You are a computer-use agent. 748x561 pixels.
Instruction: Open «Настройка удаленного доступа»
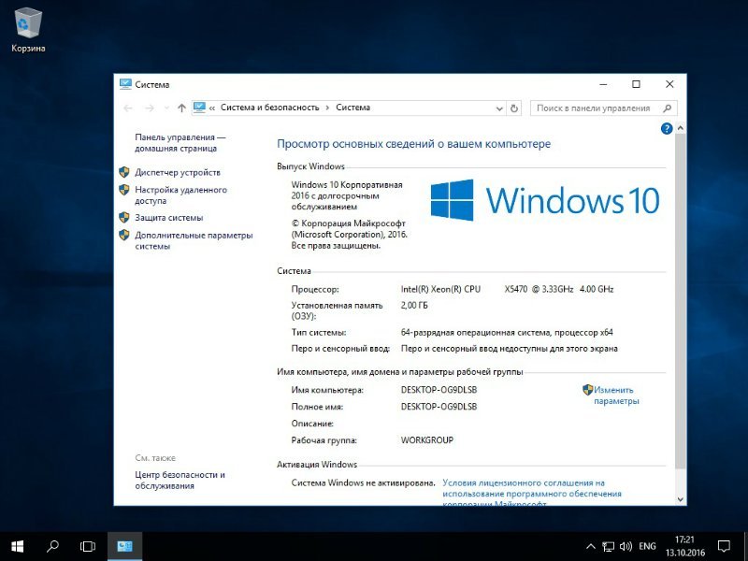click(x=180, y=195)
